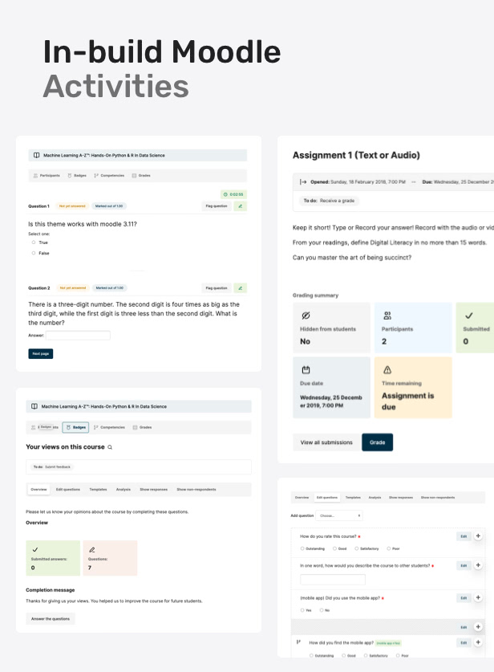This screenshot has height=672, width=494.
Task: Choose Good under How did you find the mobile app
Action: coord(344,656)
